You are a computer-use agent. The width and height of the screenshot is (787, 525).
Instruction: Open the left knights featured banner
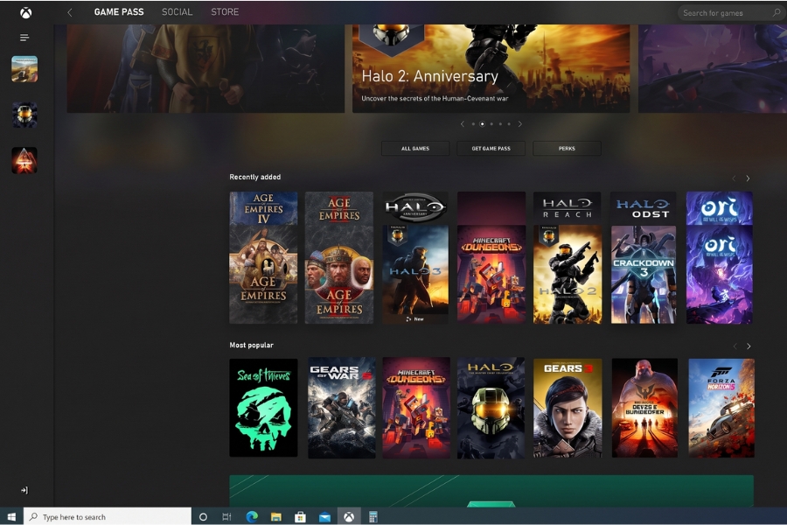(x=205, y=68)
